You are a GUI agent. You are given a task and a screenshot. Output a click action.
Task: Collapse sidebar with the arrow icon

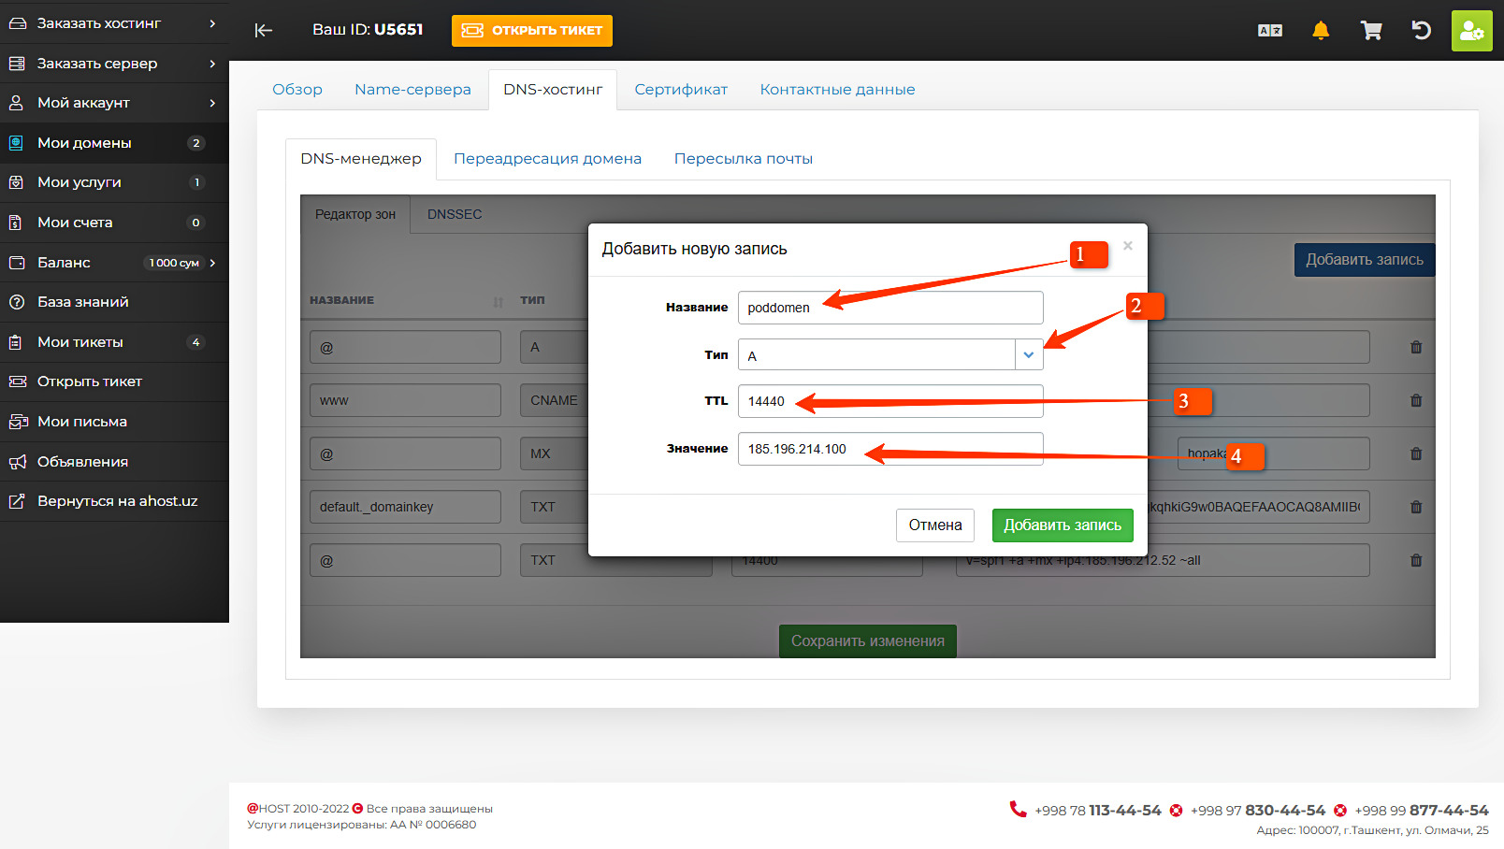pos(264,30)
